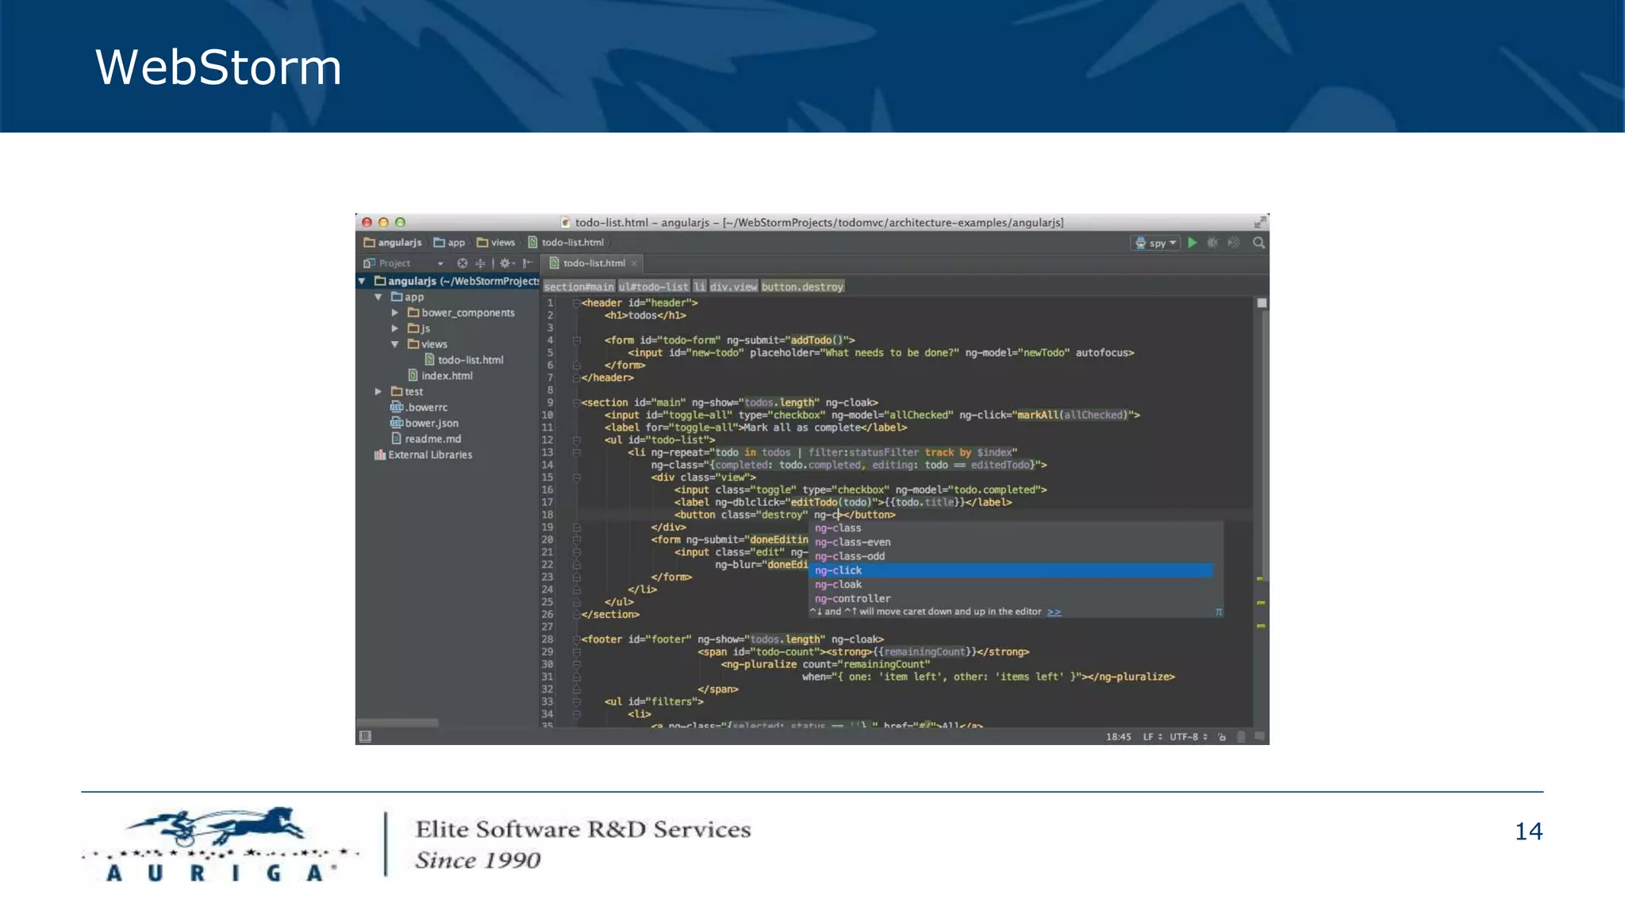Jump to div.view breadcrumb
The height and width of the screenshot is (914, 1625).
click(734, 287)
